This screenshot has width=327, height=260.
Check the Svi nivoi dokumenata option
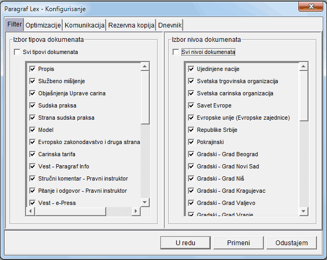[176, 52]
